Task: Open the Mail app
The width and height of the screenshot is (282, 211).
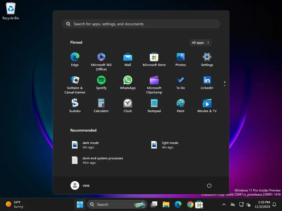Action: point(128,60)
